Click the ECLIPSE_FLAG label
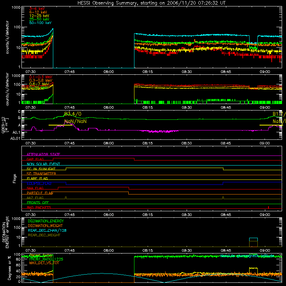Image resolution: width=286 pixels, height=286 pixels. 39,183
